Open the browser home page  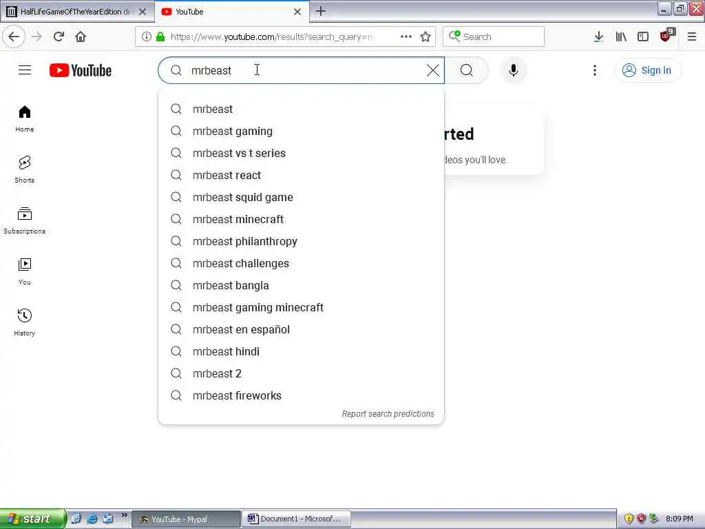(81, 37)
